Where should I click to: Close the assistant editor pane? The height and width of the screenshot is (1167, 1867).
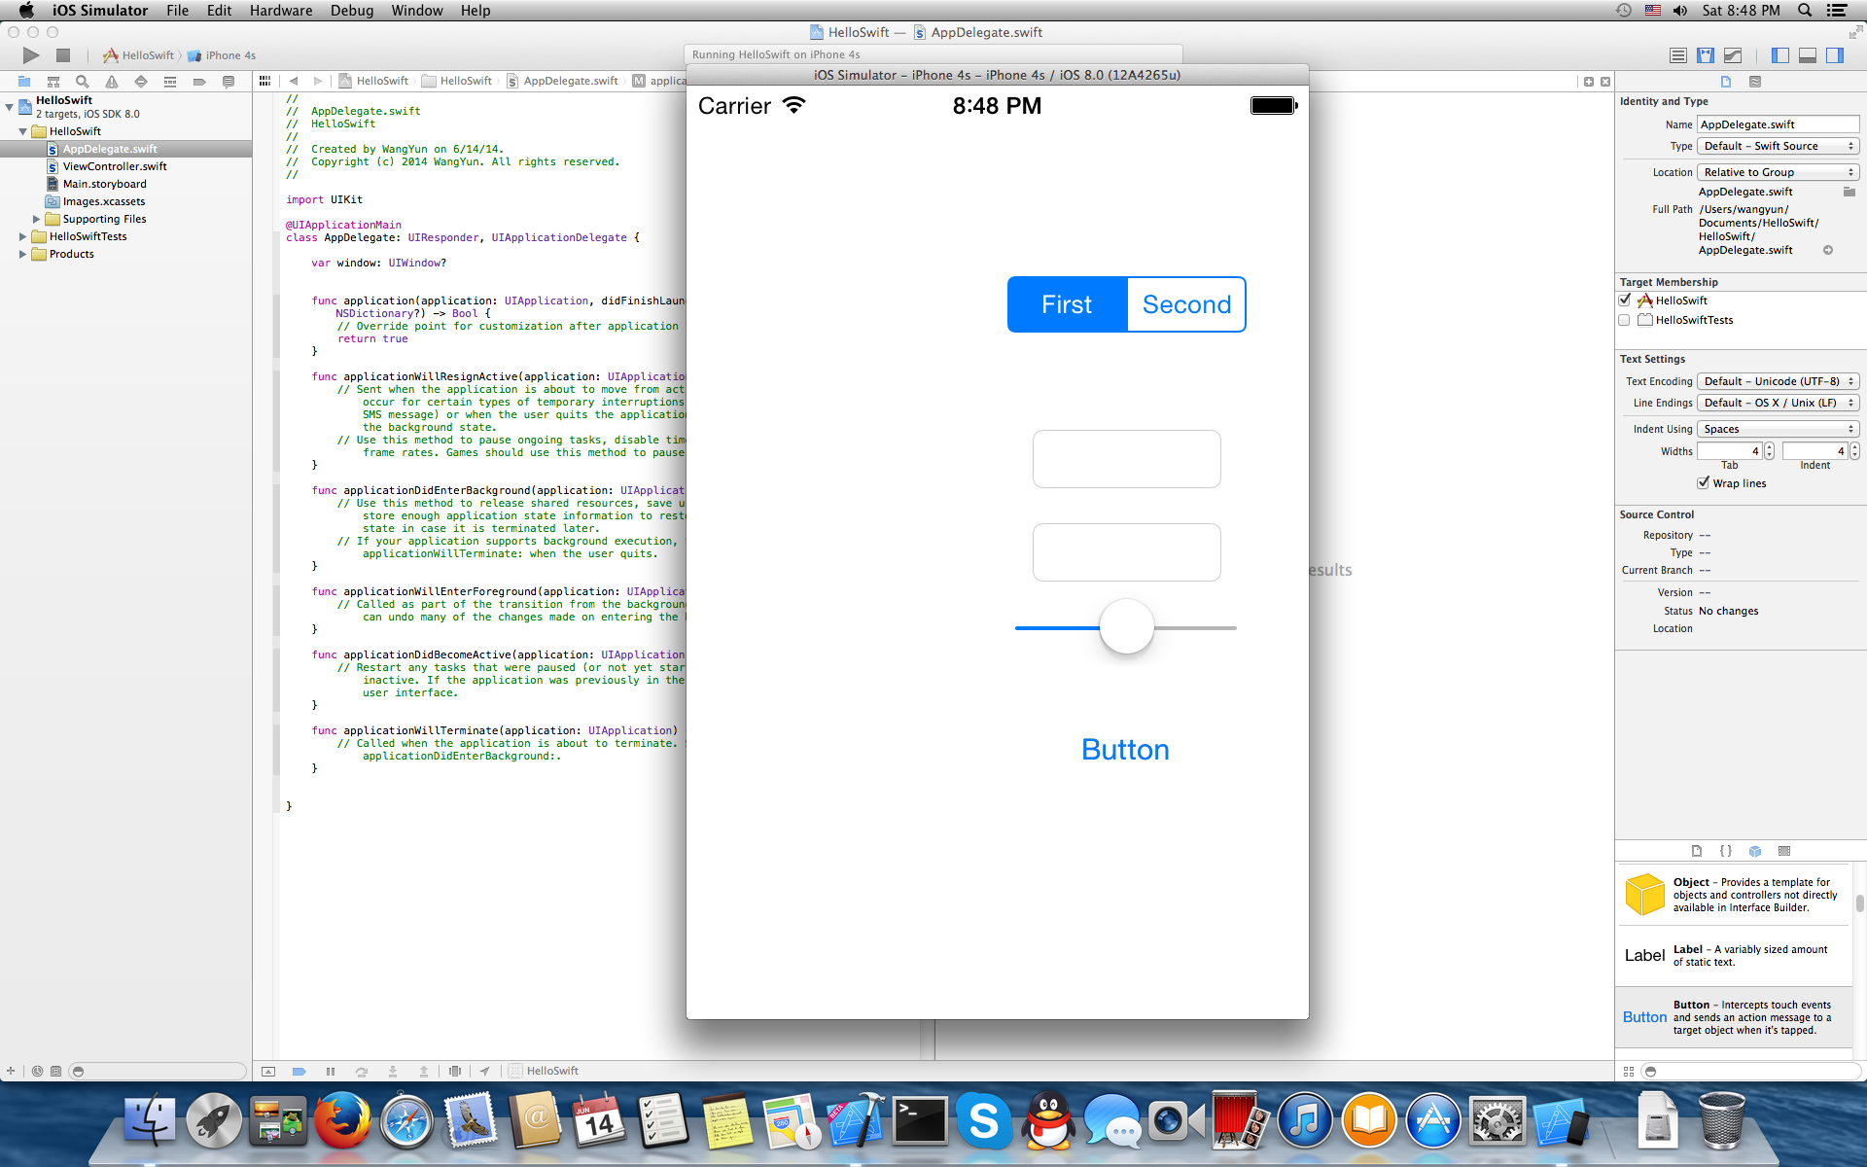coord(1605,82)
